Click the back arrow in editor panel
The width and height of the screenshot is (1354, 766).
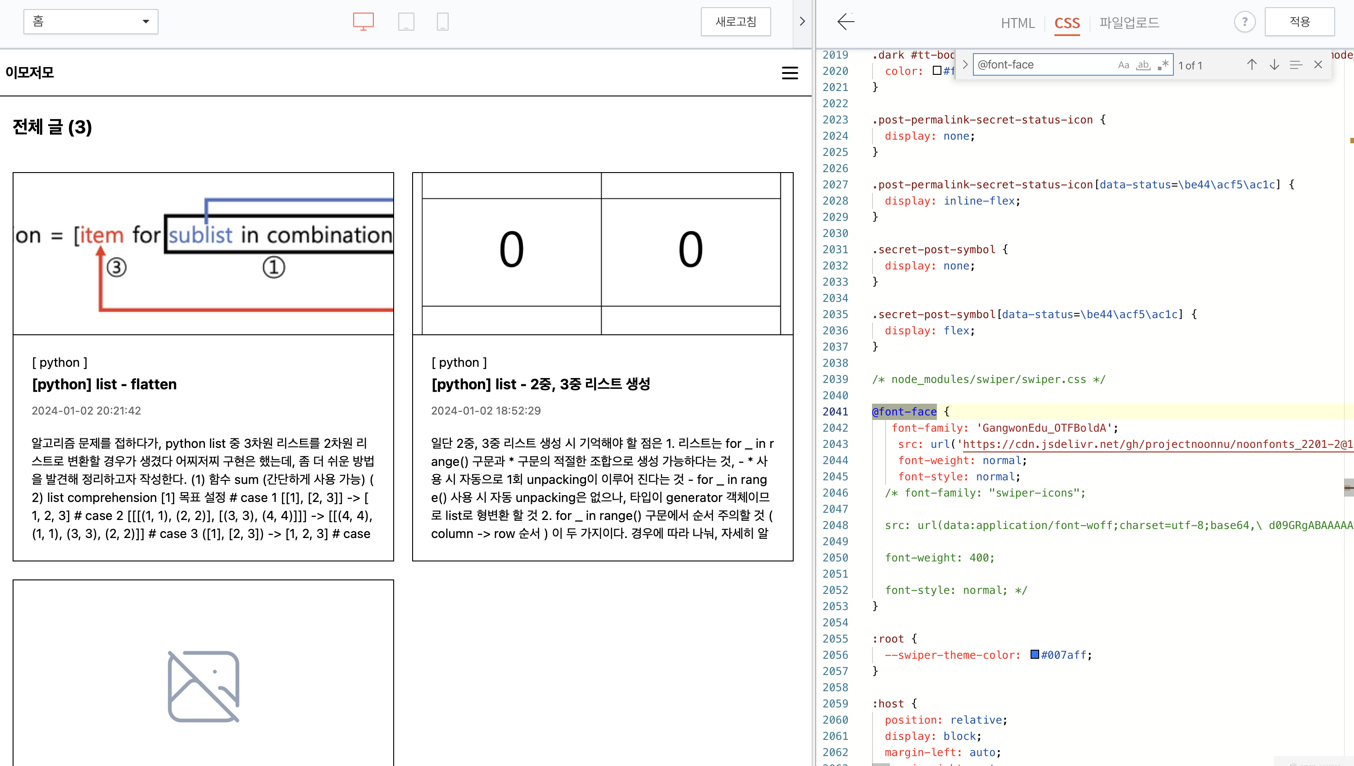point(845,22)
